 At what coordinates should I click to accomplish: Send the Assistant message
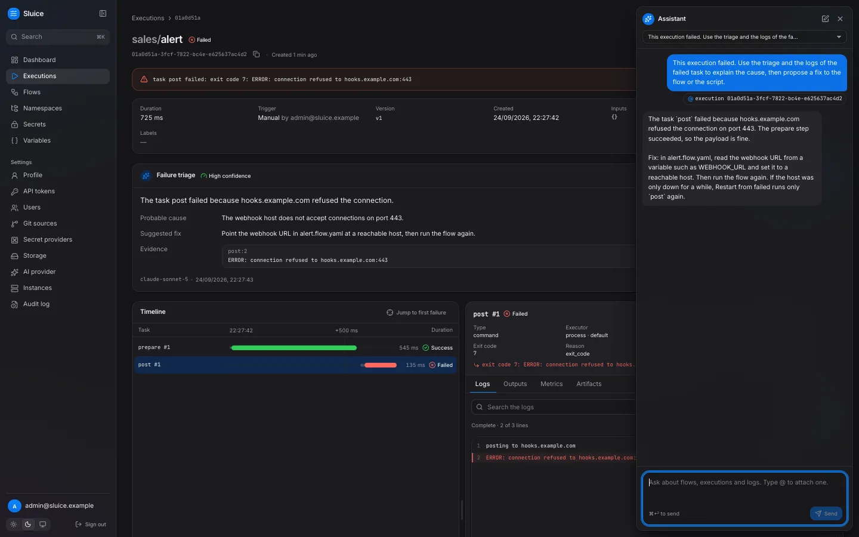click(x=826, y=514)
